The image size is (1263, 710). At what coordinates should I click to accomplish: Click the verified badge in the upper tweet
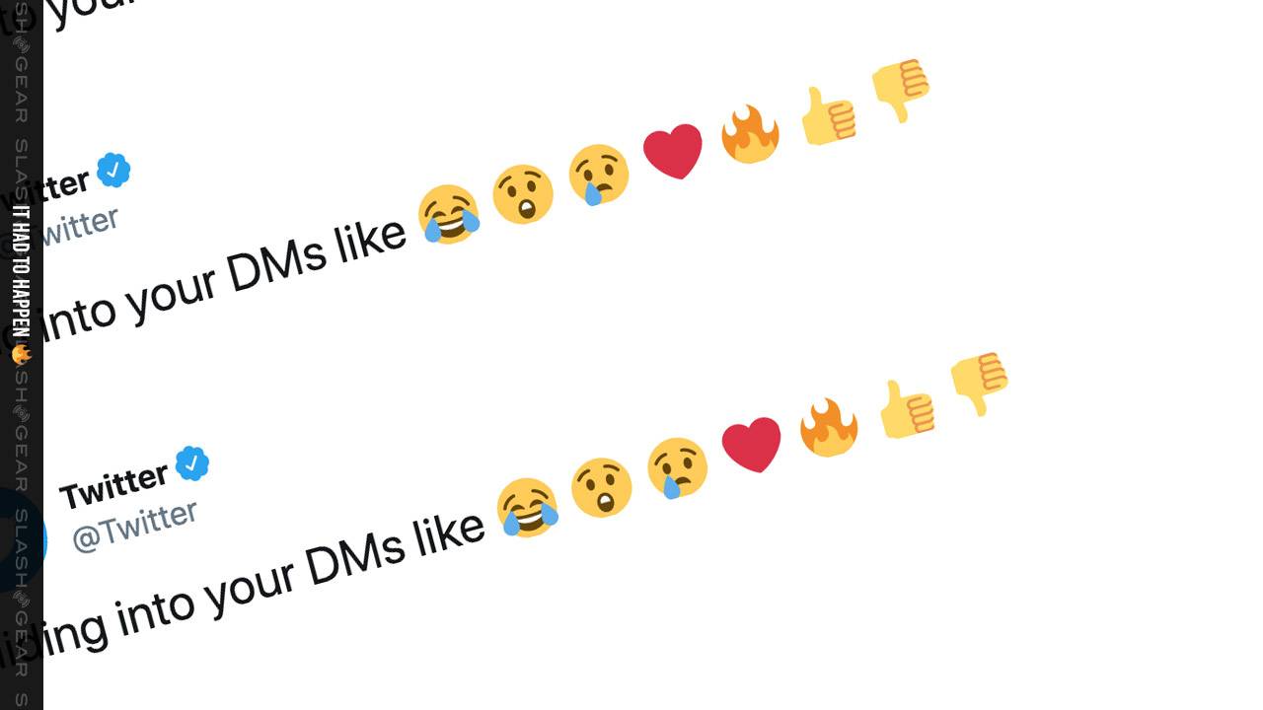point(113,171)
